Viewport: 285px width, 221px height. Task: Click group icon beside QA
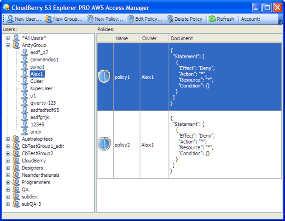point(16,190)
